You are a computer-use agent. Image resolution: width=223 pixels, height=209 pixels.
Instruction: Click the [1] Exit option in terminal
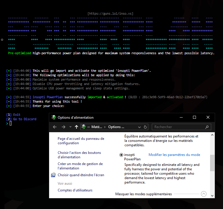click(x=13, y=115)
